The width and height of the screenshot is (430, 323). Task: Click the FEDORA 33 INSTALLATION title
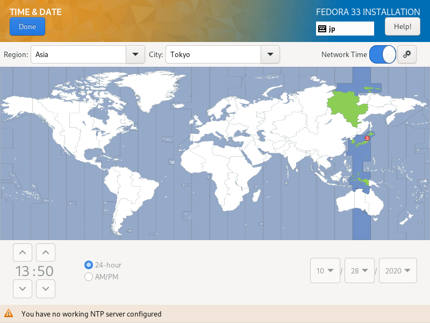click(x=368, y=12)
